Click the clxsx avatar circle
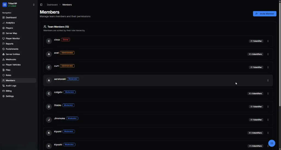 click(x=49, y=41)
